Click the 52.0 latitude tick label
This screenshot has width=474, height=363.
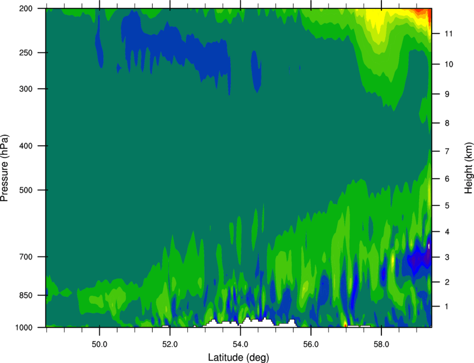[170, 345]
